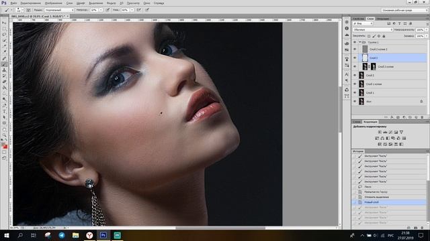The height and width of the screenshot is (241, 430).
Task: Select the Move tool
Action: (x=4, y=23)
